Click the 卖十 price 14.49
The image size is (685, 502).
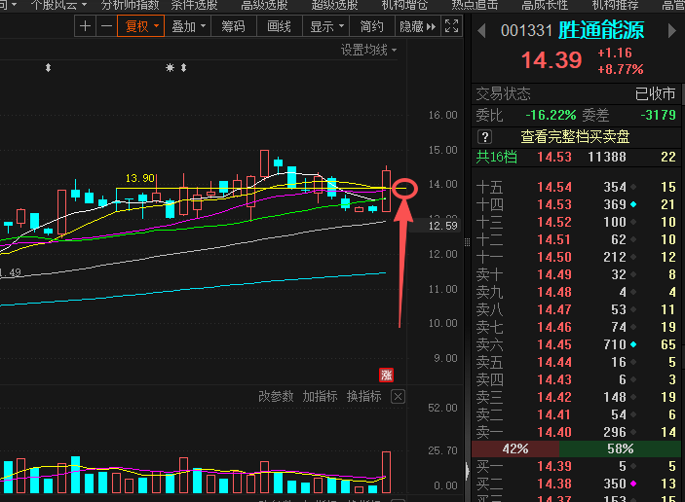click(554, 274)
